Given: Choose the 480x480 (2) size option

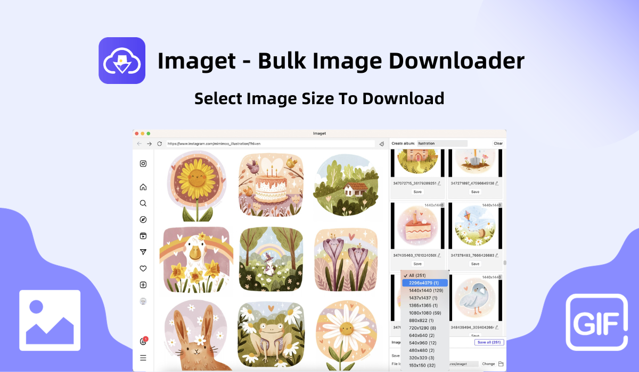Looking at the screenshot, I should 425,350.
